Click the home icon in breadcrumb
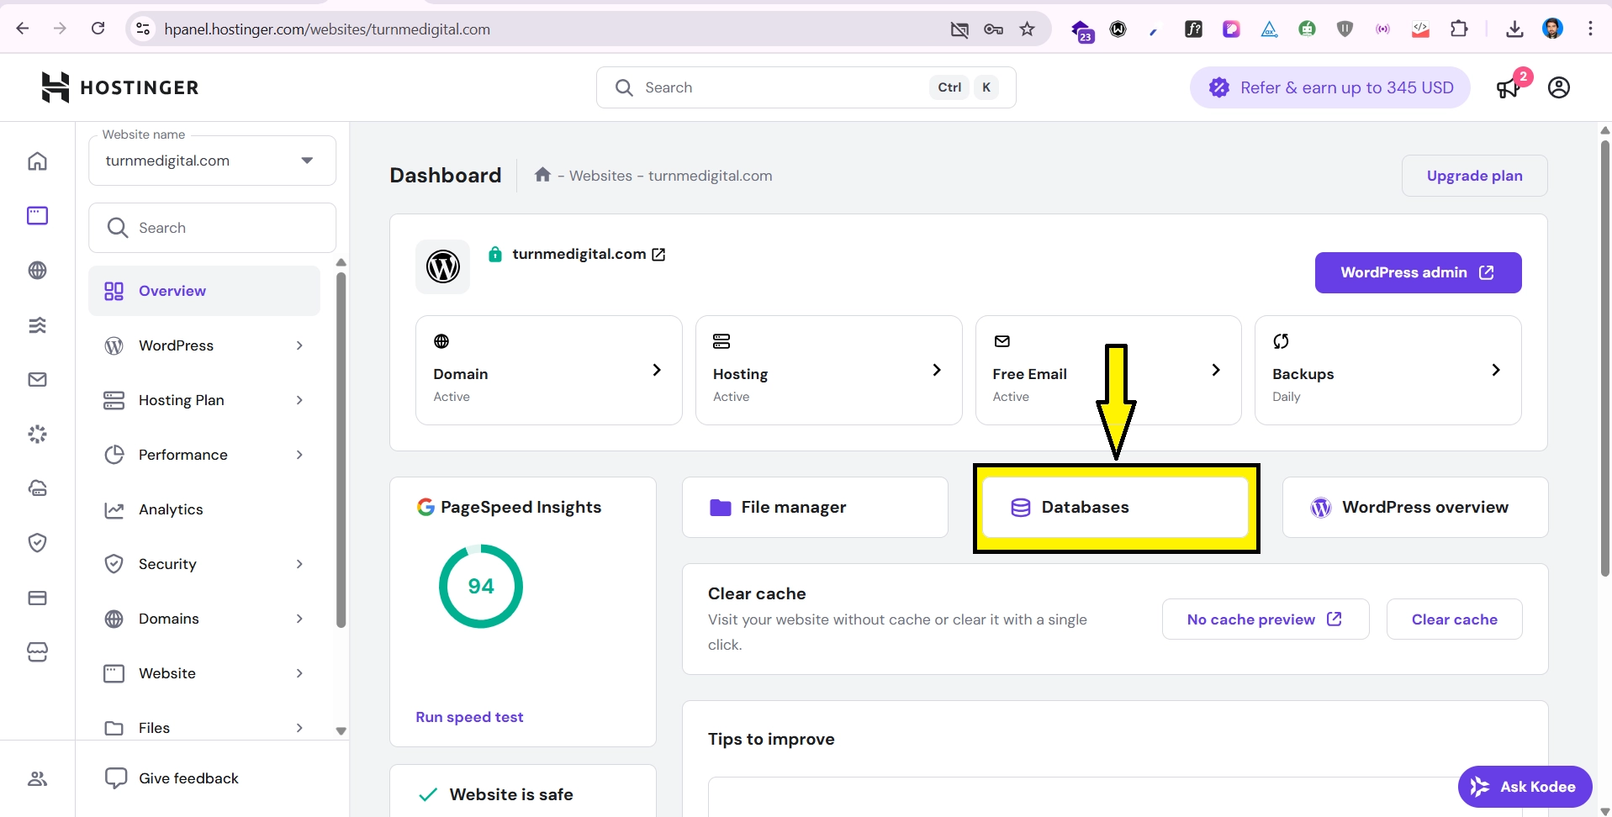 pyautogui.click(x=542, y=175)
